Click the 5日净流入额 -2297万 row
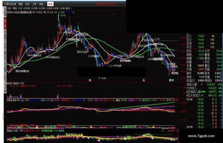Image resolution: width=223 pixels, height=143 pixels. (x=204, y=92)
